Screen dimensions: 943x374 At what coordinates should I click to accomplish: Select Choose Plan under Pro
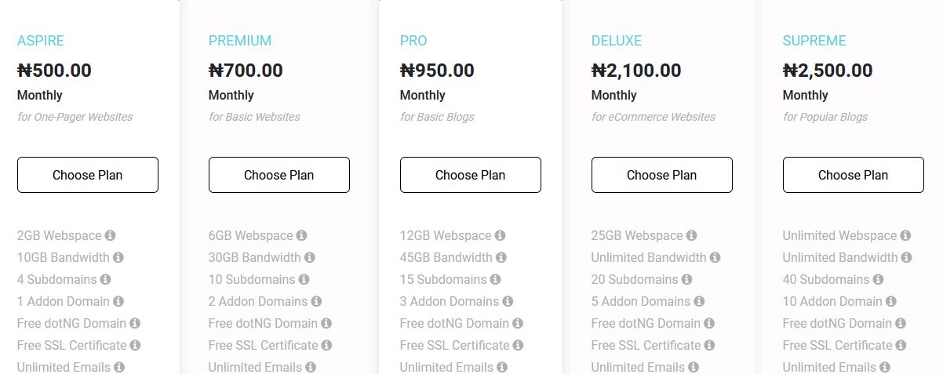pyautogui.click(x=471, y=175)
